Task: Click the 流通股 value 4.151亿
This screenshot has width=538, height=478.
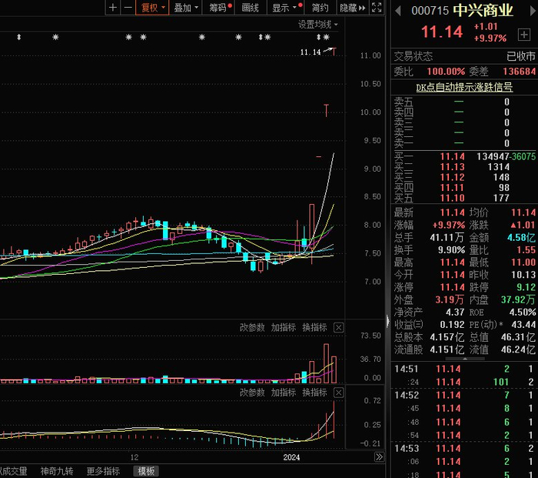Action: click(x=447, y=349)
